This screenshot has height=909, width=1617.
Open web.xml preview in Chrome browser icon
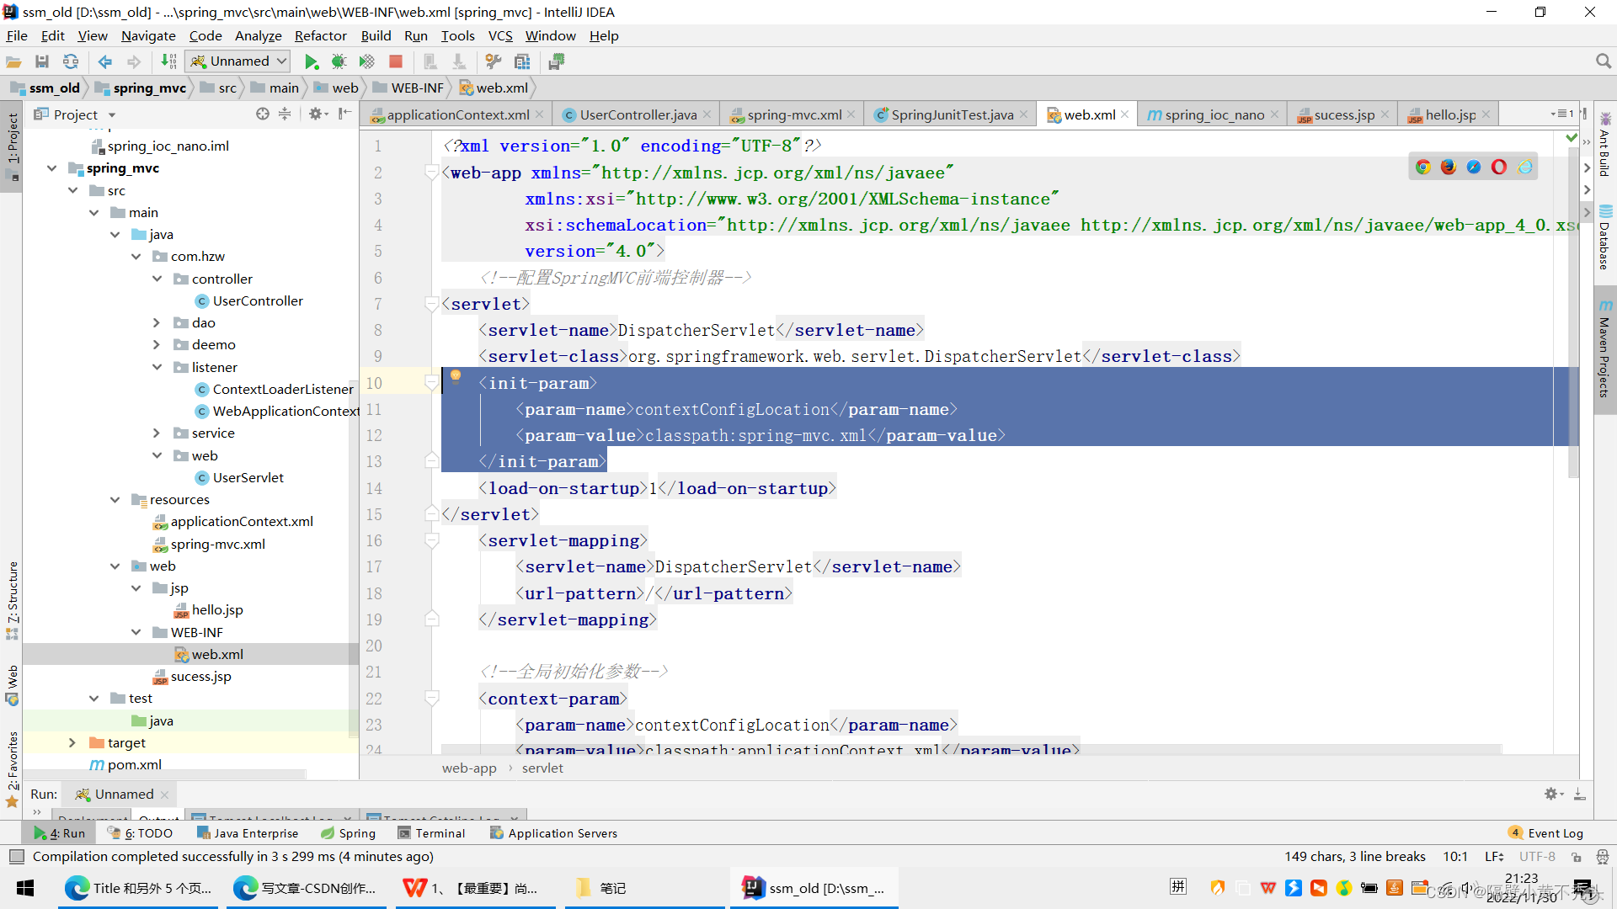click(1423, 166)
